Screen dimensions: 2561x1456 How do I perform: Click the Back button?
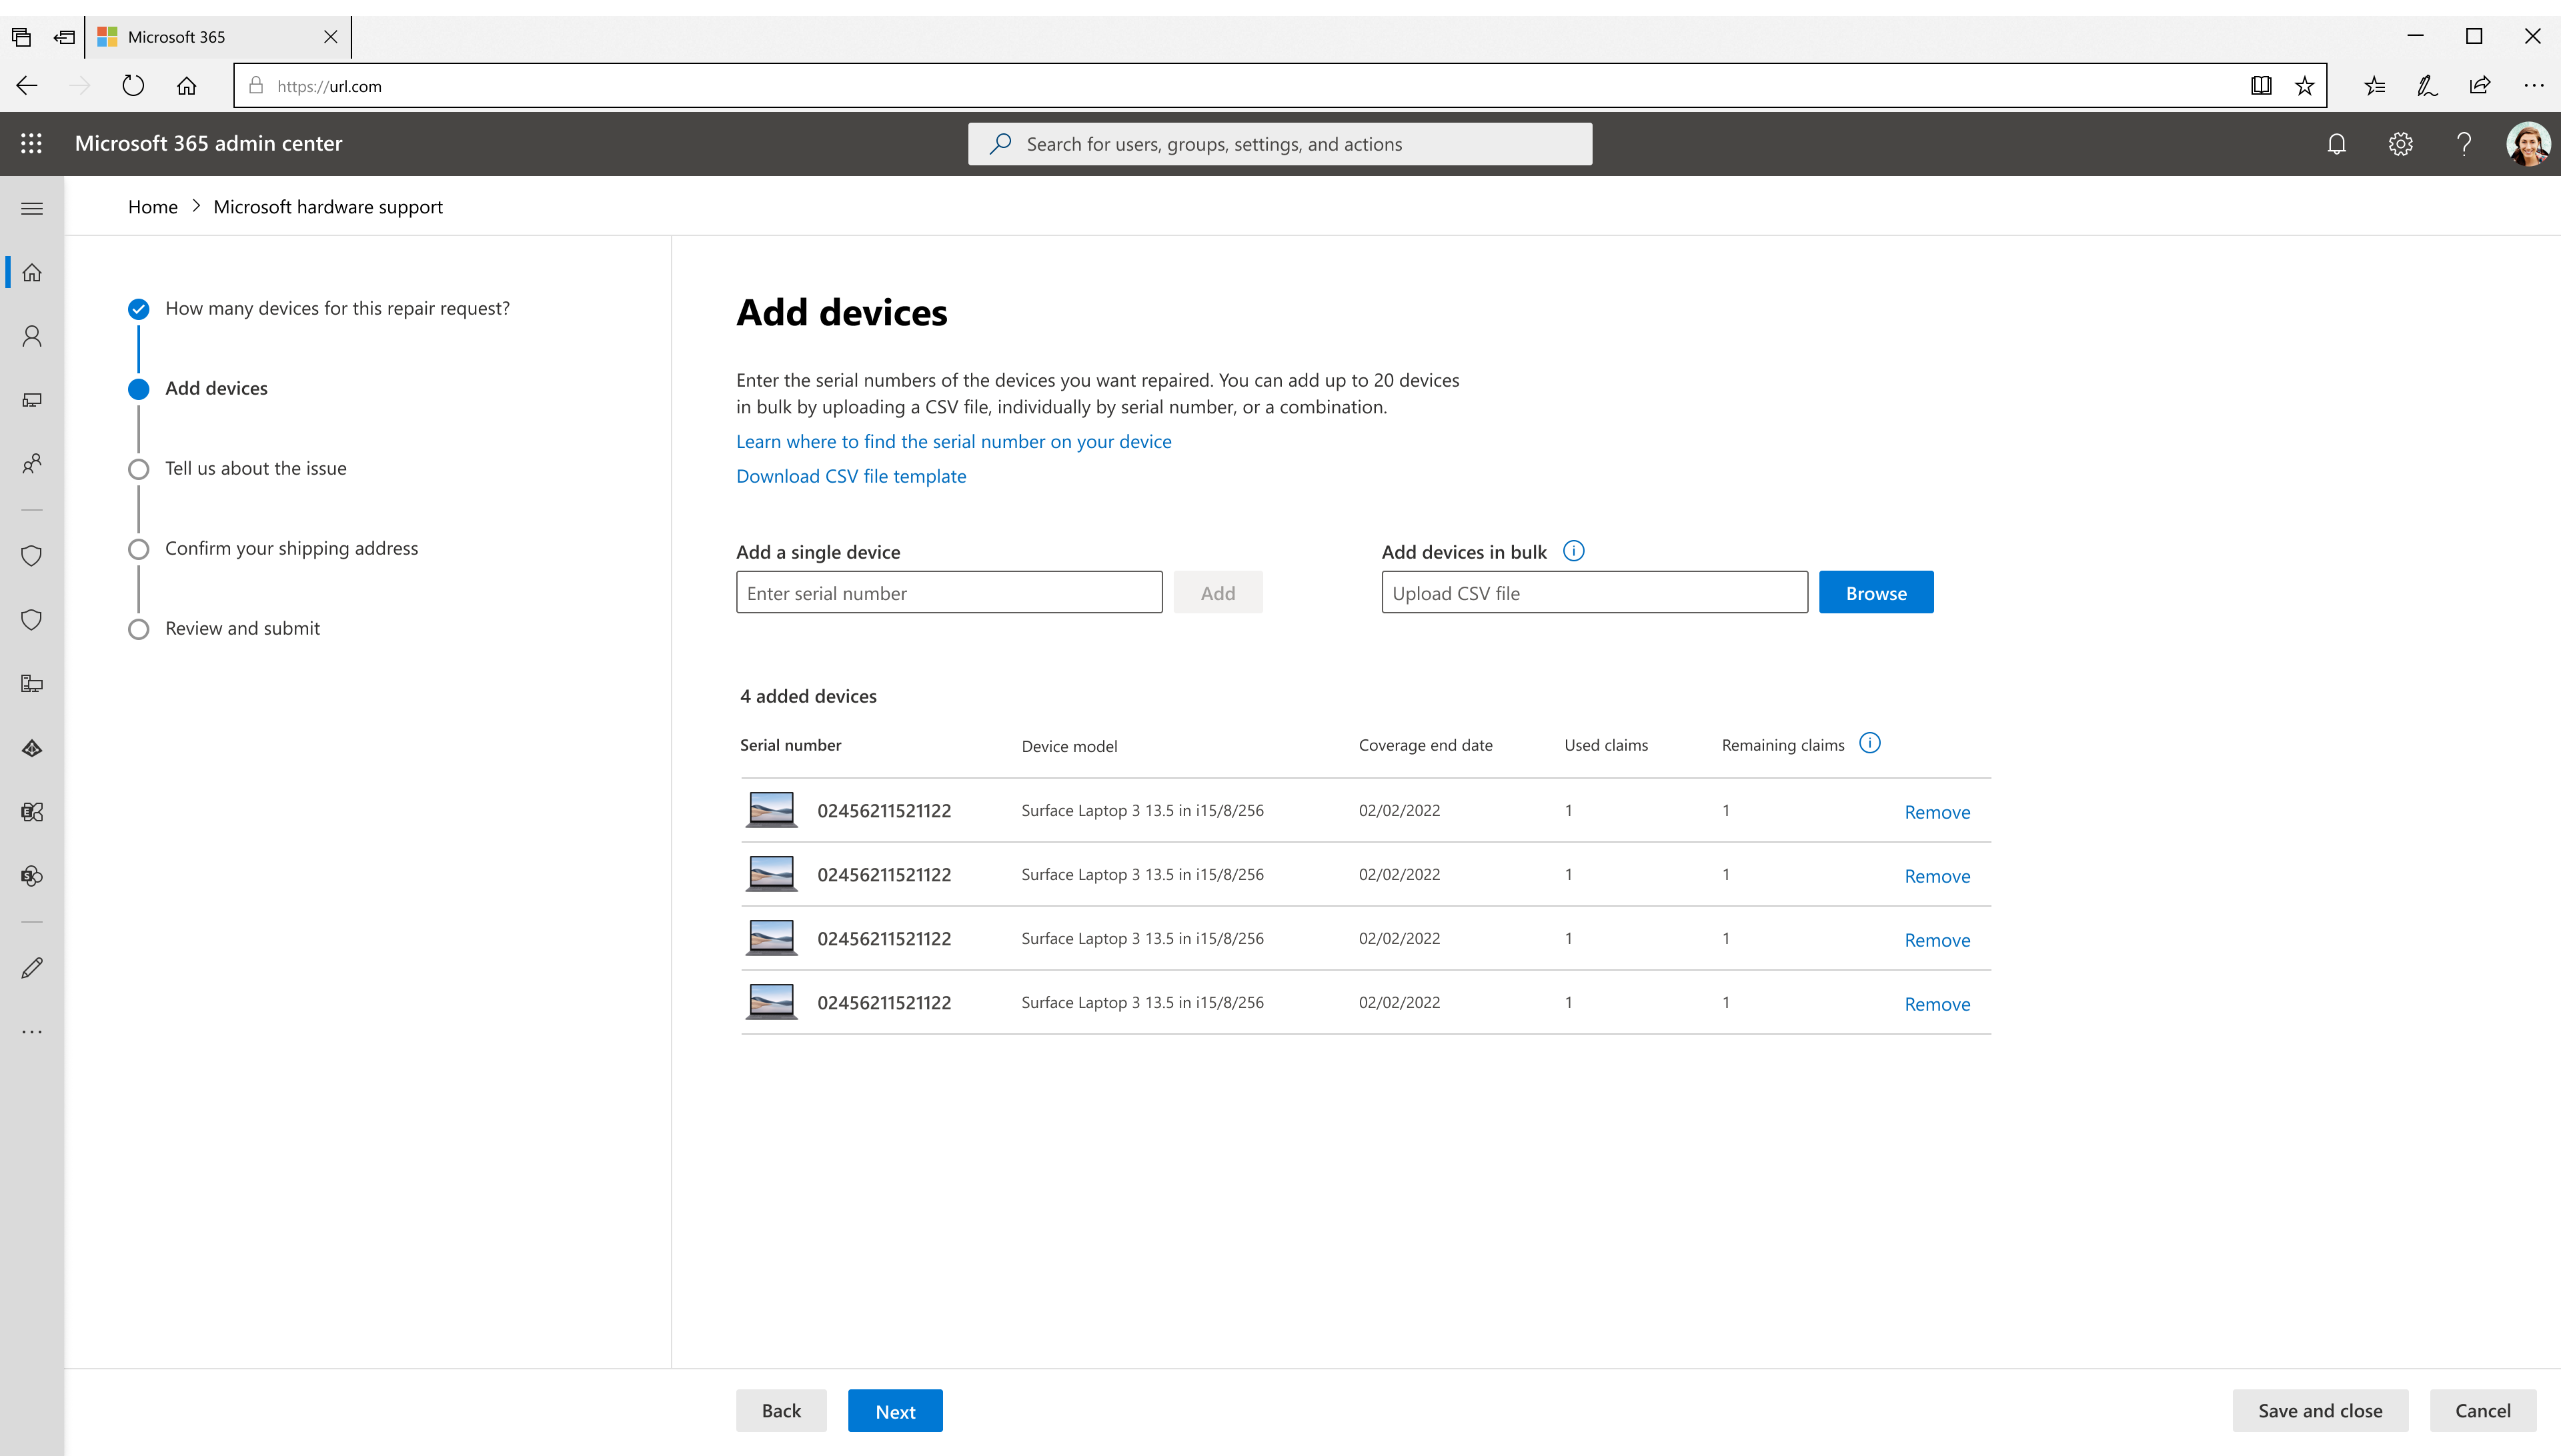point(782,1410)
